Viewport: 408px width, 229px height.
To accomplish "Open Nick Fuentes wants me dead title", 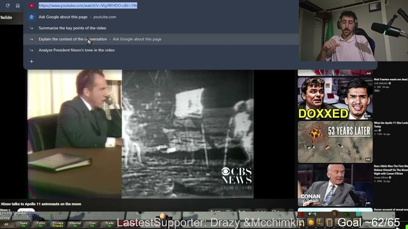I will point(391,80).
